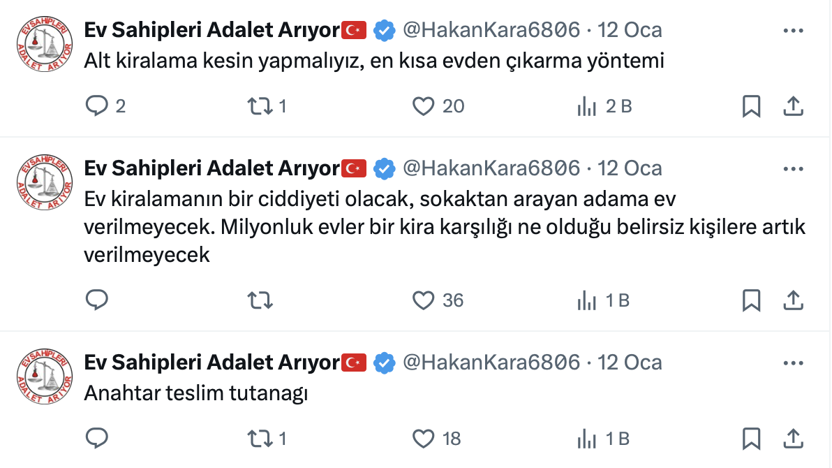Open more options on 'Alt kiralama' tweet

pyautogui.click(x=794, y=31)
